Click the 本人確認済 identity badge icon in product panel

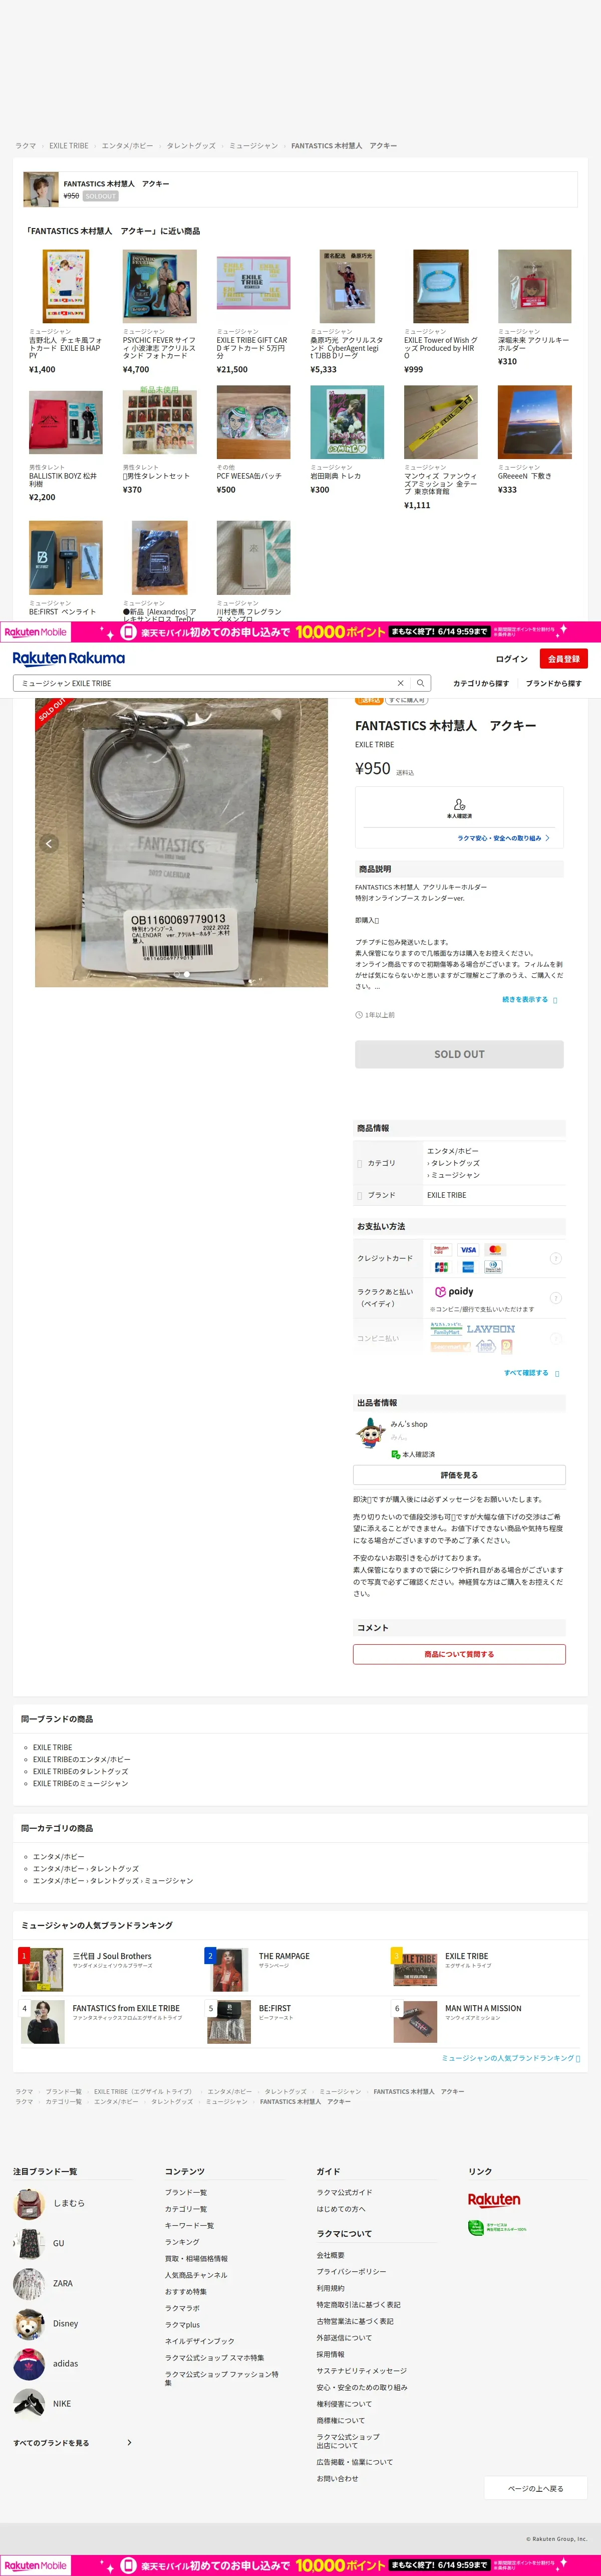(459, 804)
